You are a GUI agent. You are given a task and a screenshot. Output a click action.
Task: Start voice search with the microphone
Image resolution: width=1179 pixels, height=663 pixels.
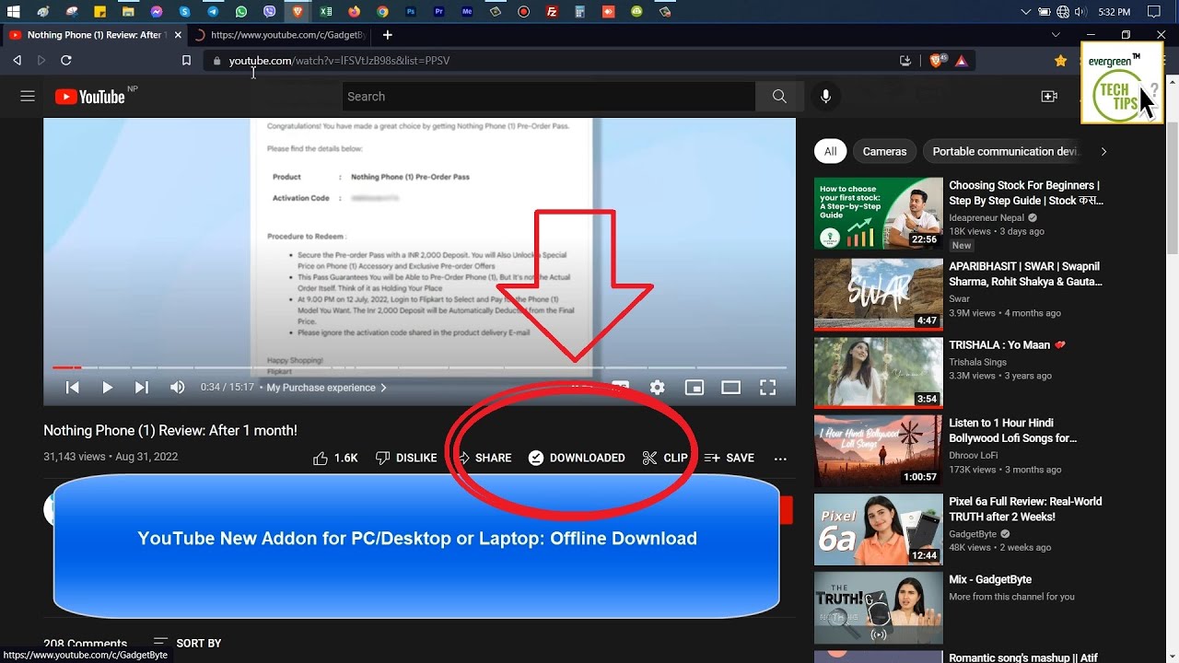pos(825,96)
